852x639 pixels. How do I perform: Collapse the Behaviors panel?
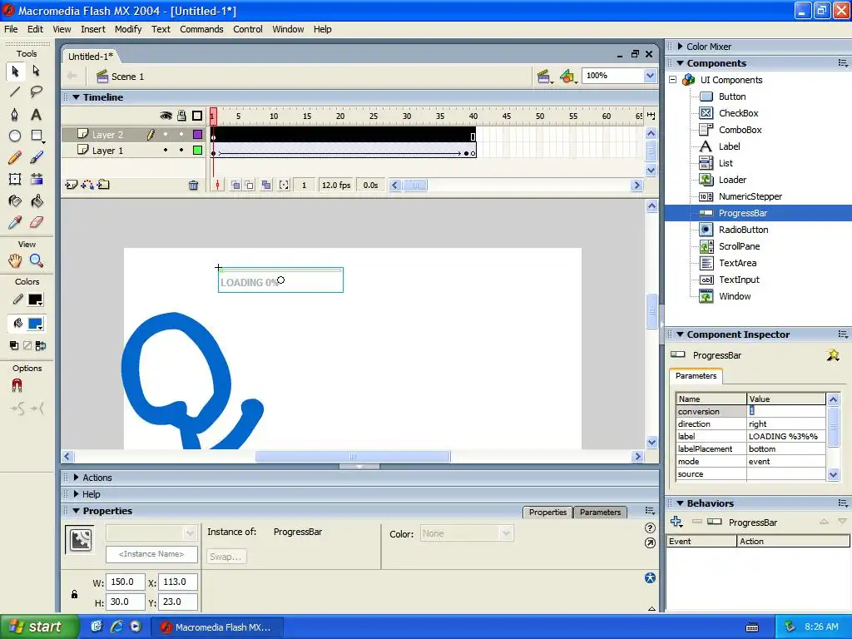(680, 503)
